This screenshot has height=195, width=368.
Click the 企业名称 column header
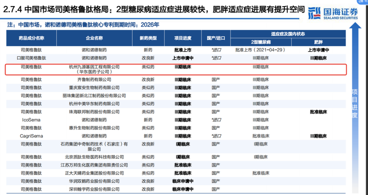point(94,38)
